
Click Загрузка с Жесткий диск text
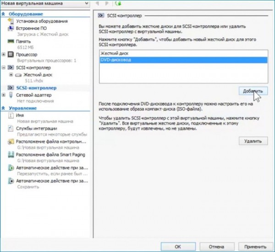pyautogui.click(x=43, y=34)
